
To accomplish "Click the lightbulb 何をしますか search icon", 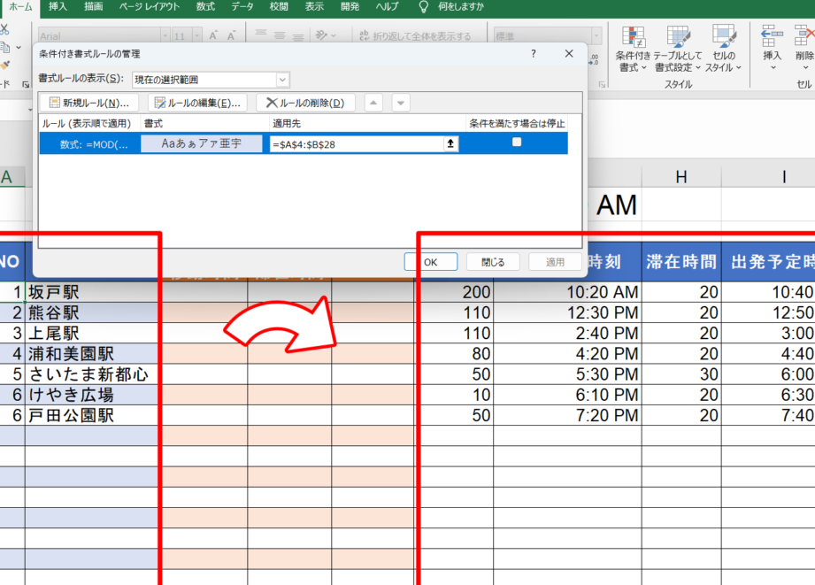I will click(x=424, y=7).
